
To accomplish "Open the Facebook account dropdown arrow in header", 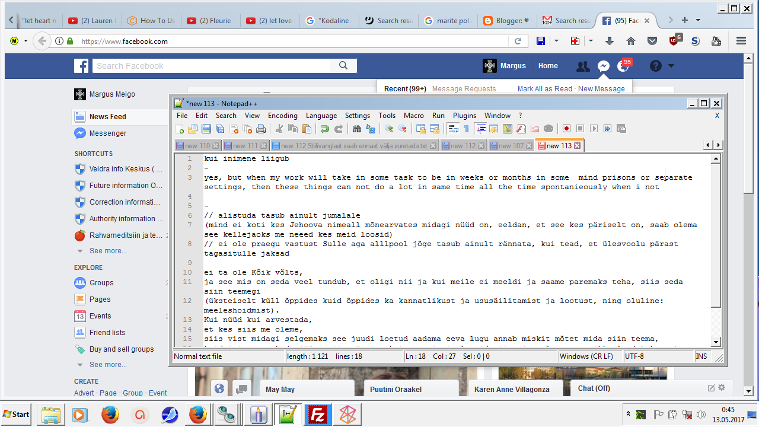I will point(671,66).
